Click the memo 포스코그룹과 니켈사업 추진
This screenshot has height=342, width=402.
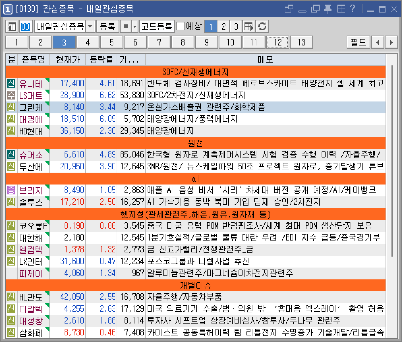[198, 261]
